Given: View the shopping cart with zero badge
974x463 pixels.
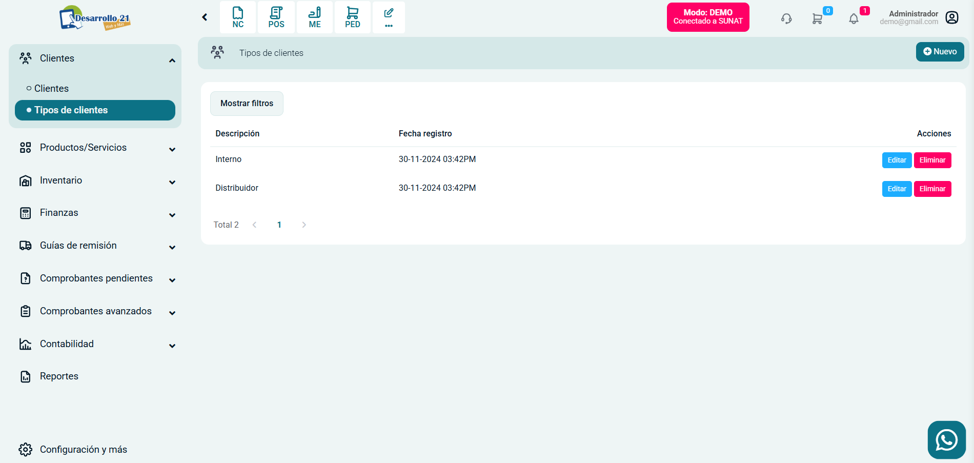Looking at the screenshot, I should (x=818, y=19).
